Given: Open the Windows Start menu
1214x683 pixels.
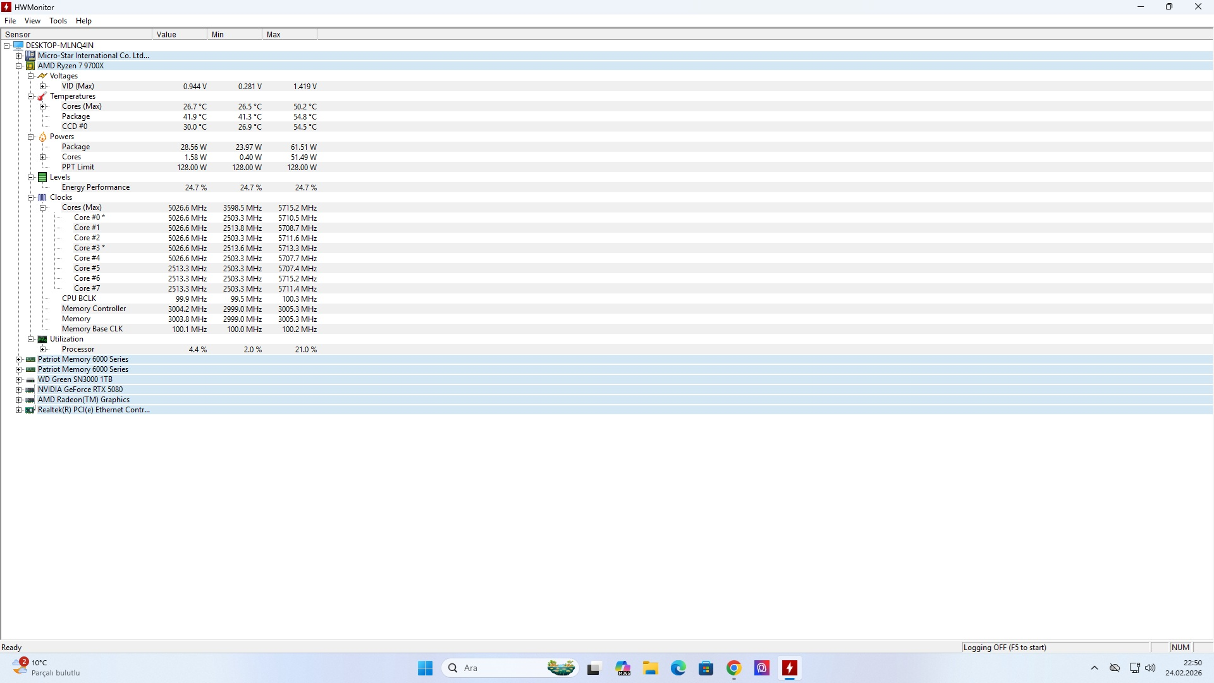Looking at the screenshot, I should (x=425, y=668).
